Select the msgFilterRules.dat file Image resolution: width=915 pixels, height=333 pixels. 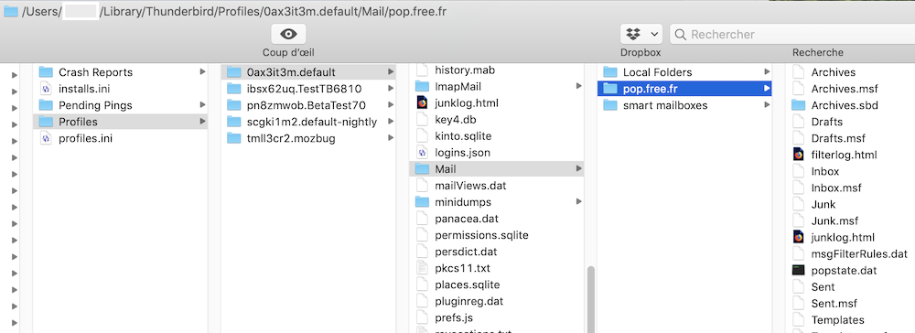tap(852, 253)
